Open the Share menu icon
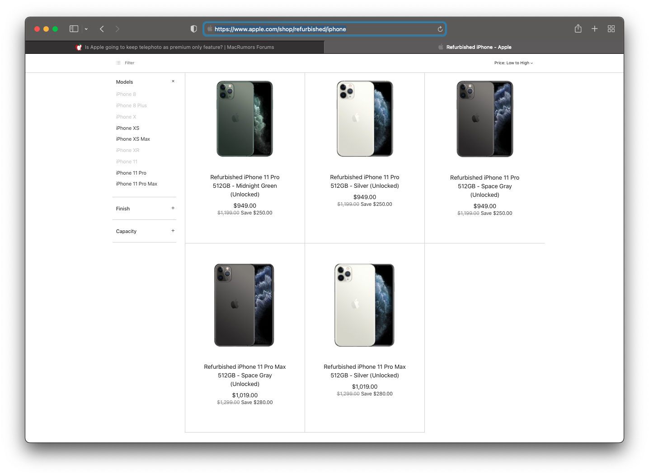This screenshot has height=476, width=649. pyautogui.click(x=578, y=29)
